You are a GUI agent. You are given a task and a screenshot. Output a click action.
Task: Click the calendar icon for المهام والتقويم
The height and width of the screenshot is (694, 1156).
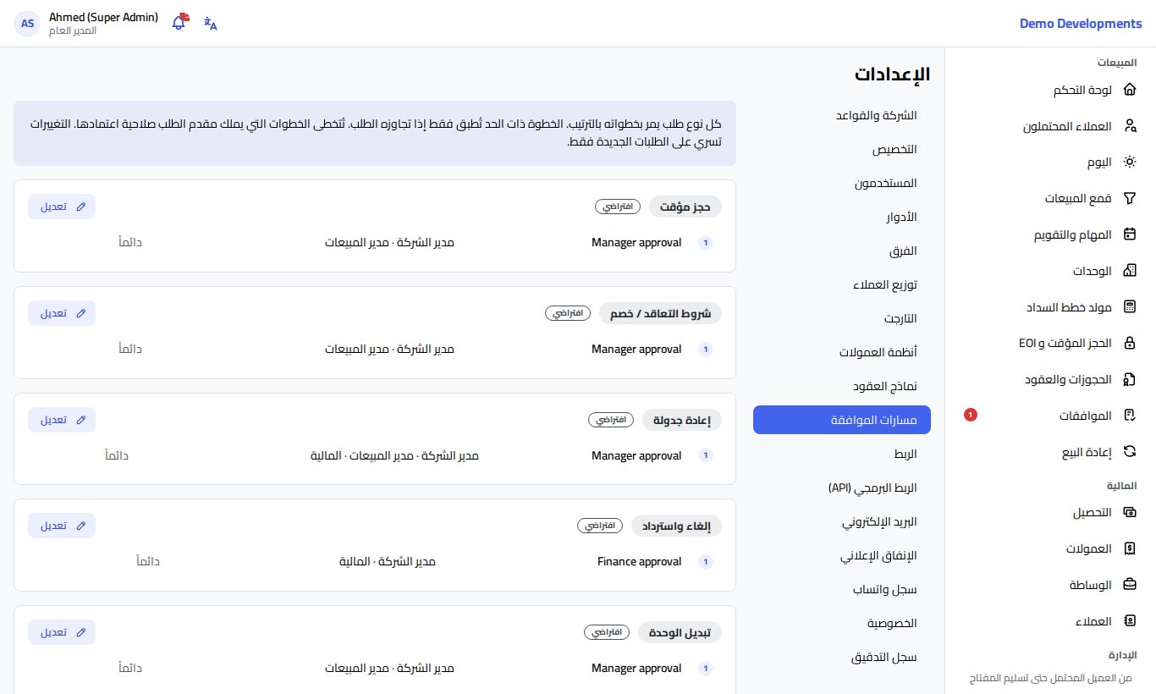(x=1129, y=234)
